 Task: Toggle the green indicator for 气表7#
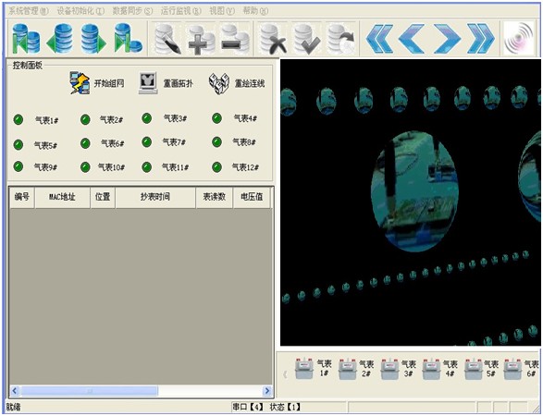pyautogui.click(x=147, y=141)
